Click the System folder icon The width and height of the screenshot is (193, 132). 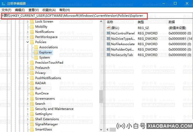[36, 58]
